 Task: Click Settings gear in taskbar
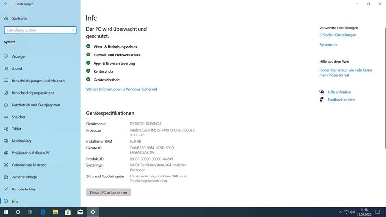point(93,212)
